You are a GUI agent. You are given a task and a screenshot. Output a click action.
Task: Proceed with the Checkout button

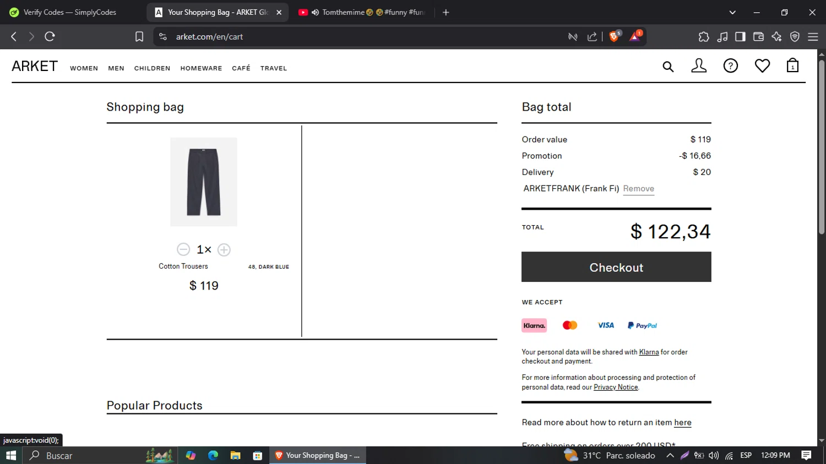click(x=616, y=267)
